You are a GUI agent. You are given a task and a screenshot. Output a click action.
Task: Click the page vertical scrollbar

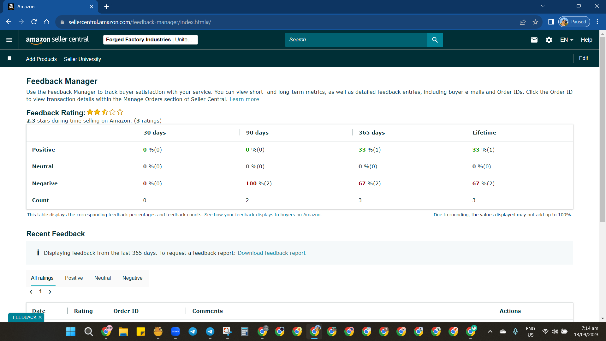pos(603,129)
